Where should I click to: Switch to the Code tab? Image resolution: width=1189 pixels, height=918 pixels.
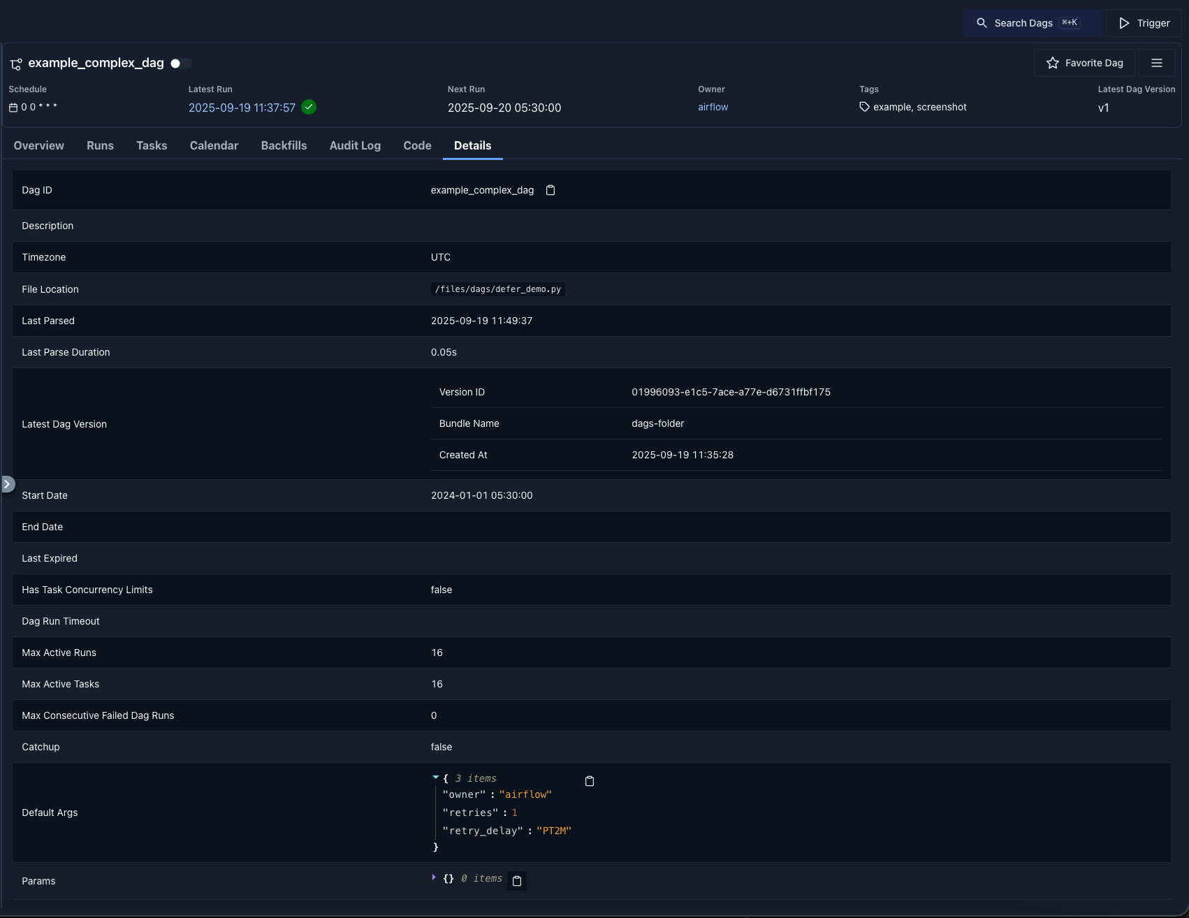[x=416, y=145]
